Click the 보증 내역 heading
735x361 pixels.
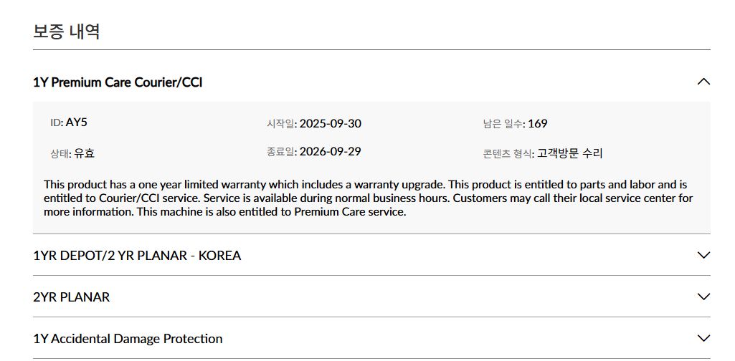click(x=66, y=32)
